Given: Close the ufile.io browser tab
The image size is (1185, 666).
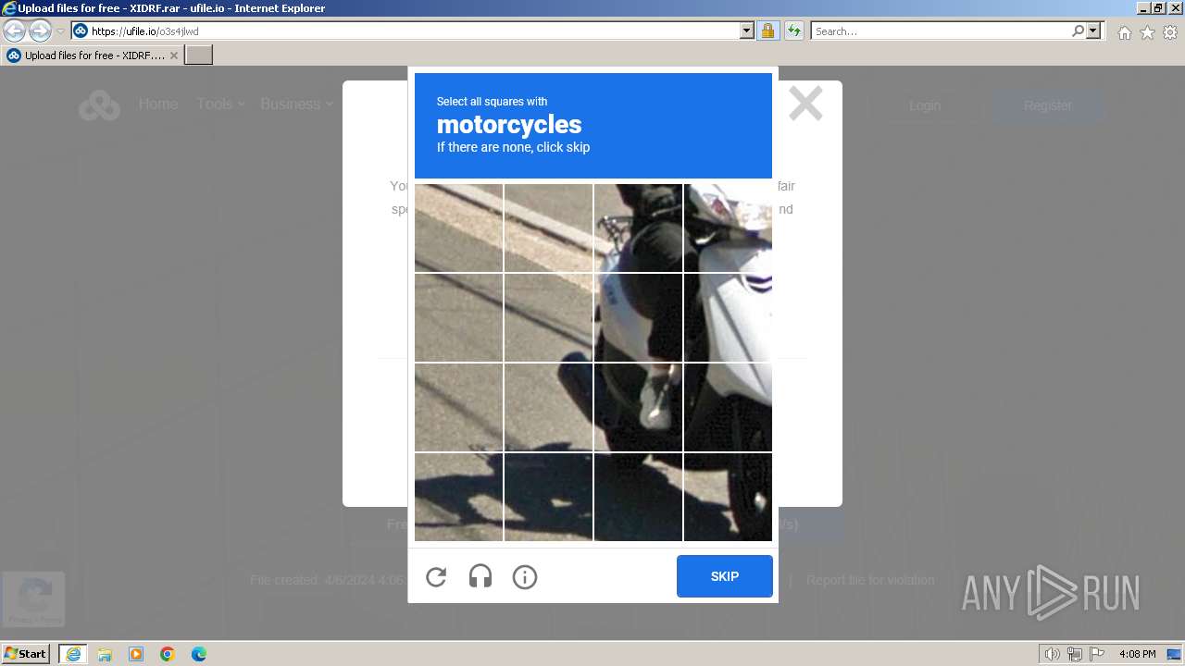Looking at the screenshot, I should tap(173, 55).
